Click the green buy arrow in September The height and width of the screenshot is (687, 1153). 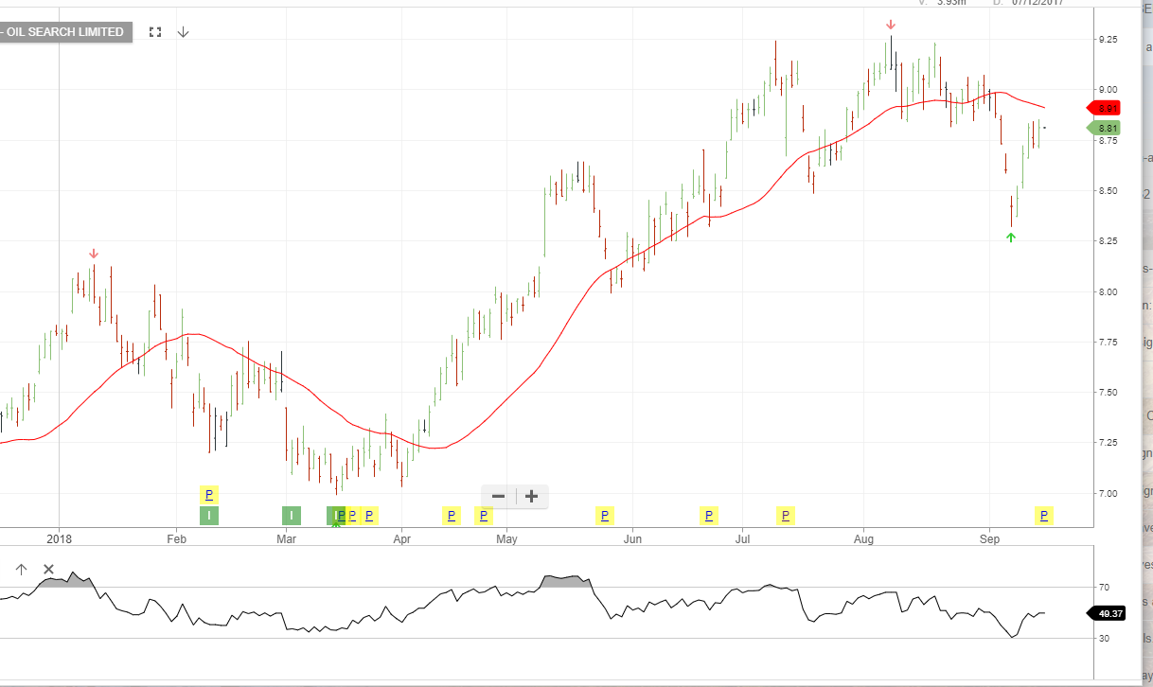(1011, 238)
